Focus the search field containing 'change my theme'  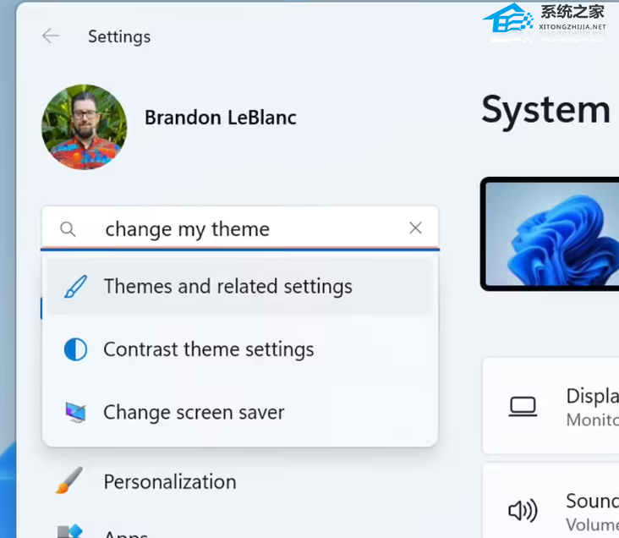[x=240, y=228]
